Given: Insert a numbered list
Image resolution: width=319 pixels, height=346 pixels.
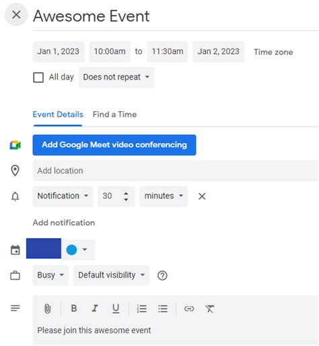Looking at the screenshot, I should [142, 309].
